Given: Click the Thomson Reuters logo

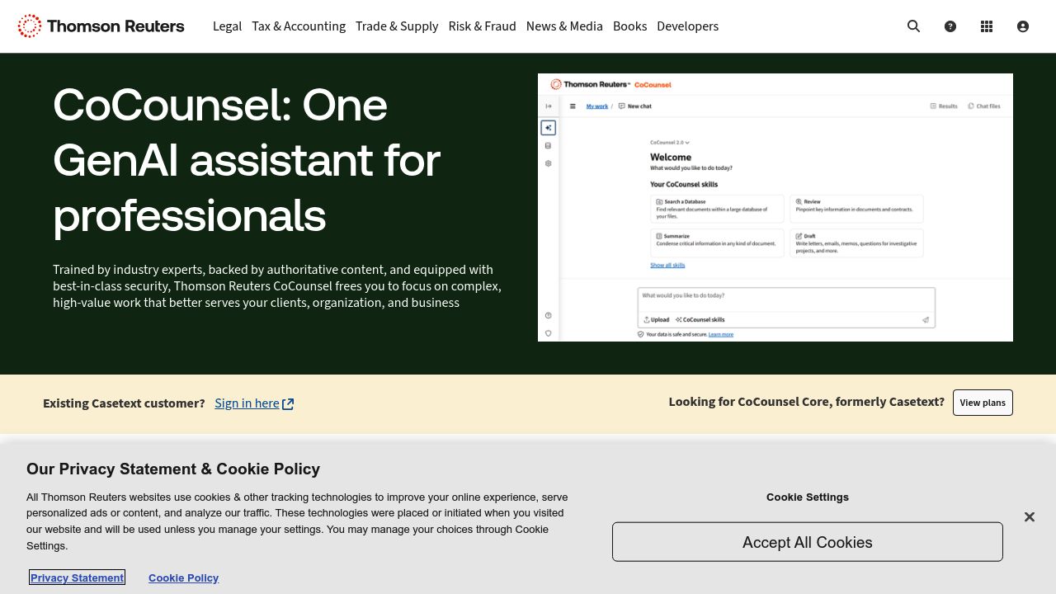Looking at the screenshot, I should tap(101, 26).
